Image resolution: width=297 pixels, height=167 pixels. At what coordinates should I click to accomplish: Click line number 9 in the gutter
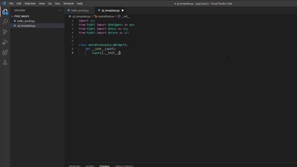[x=72, y=53]
